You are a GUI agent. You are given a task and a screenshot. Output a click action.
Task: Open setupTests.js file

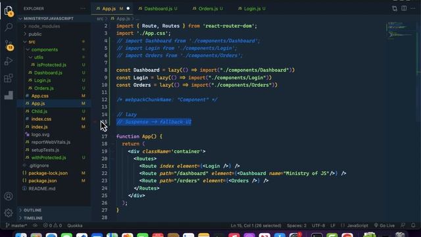coord(54,150)
